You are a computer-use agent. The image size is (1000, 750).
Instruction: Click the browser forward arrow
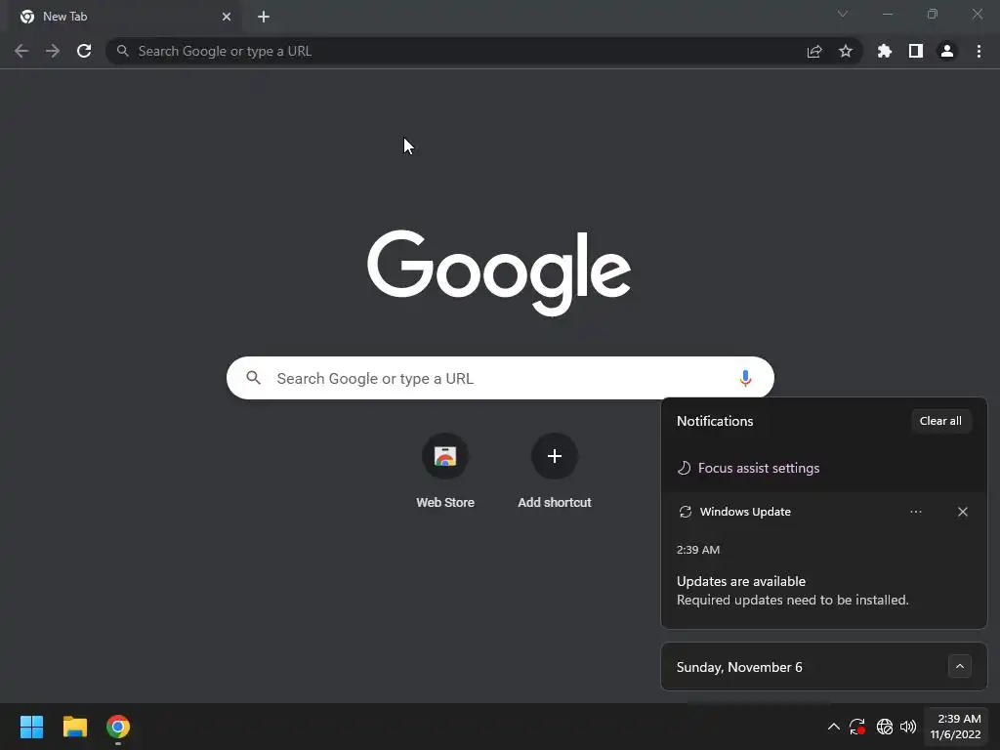[x=53, y=51]
